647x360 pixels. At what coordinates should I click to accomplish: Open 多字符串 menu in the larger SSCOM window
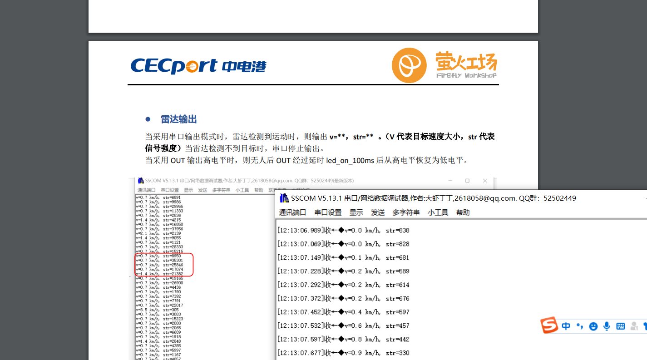[x=406, y=212]
